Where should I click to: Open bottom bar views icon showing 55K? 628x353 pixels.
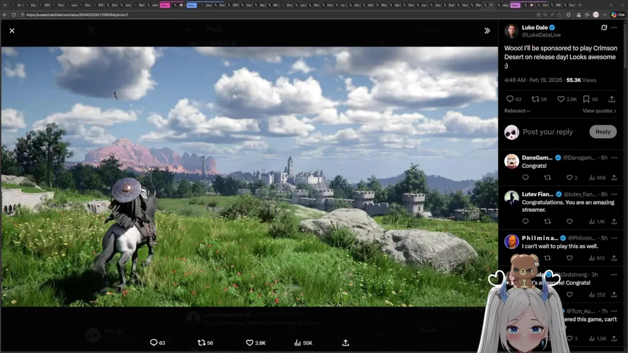303,343
